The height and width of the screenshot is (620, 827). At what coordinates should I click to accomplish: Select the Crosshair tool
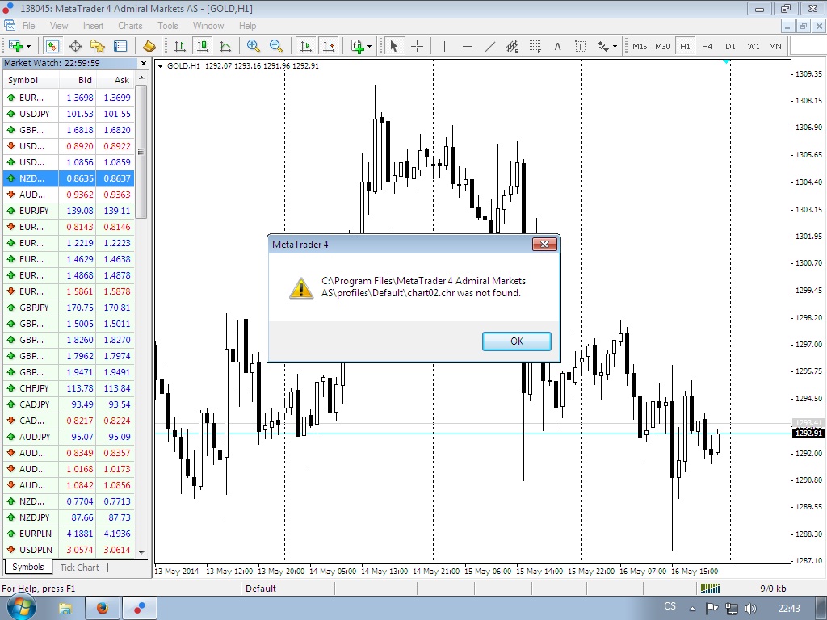point(417,46)
